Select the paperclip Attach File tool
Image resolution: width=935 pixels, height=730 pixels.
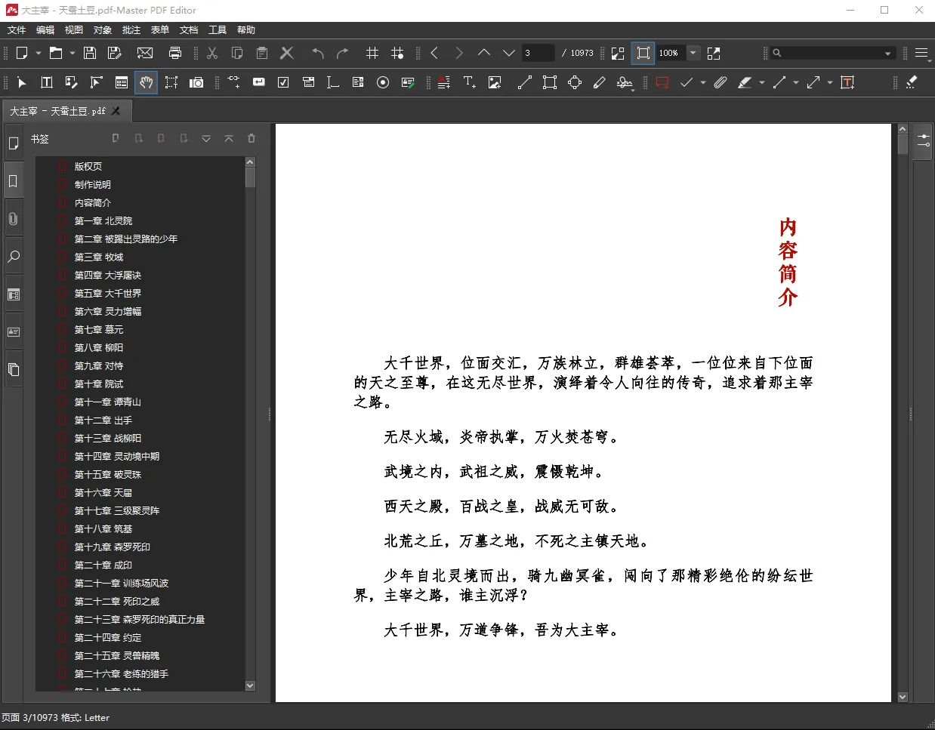[721, 82]
